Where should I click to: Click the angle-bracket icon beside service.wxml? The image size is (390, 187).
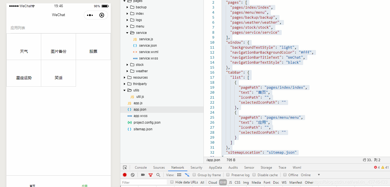click(135, 52)
